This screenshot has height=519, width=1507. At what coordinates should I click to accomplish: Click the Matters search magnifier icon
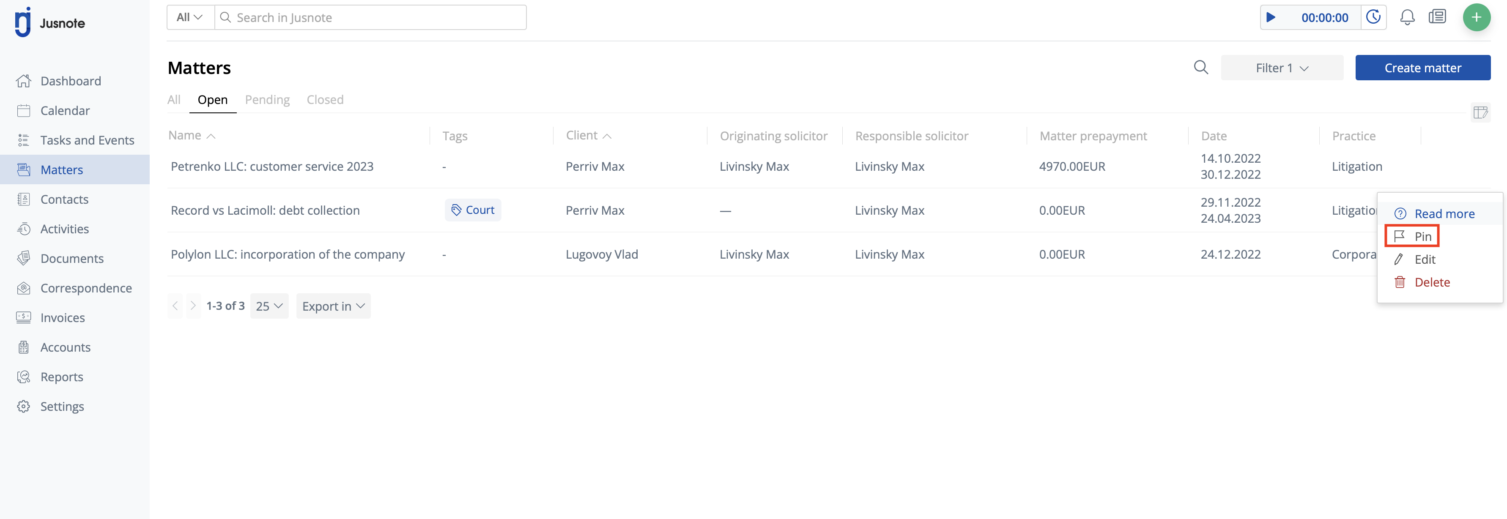(1201, 68)
